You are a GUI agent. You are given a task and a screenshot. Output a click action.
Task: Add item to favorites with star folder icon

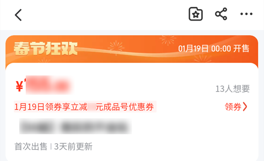coord(195,14)
